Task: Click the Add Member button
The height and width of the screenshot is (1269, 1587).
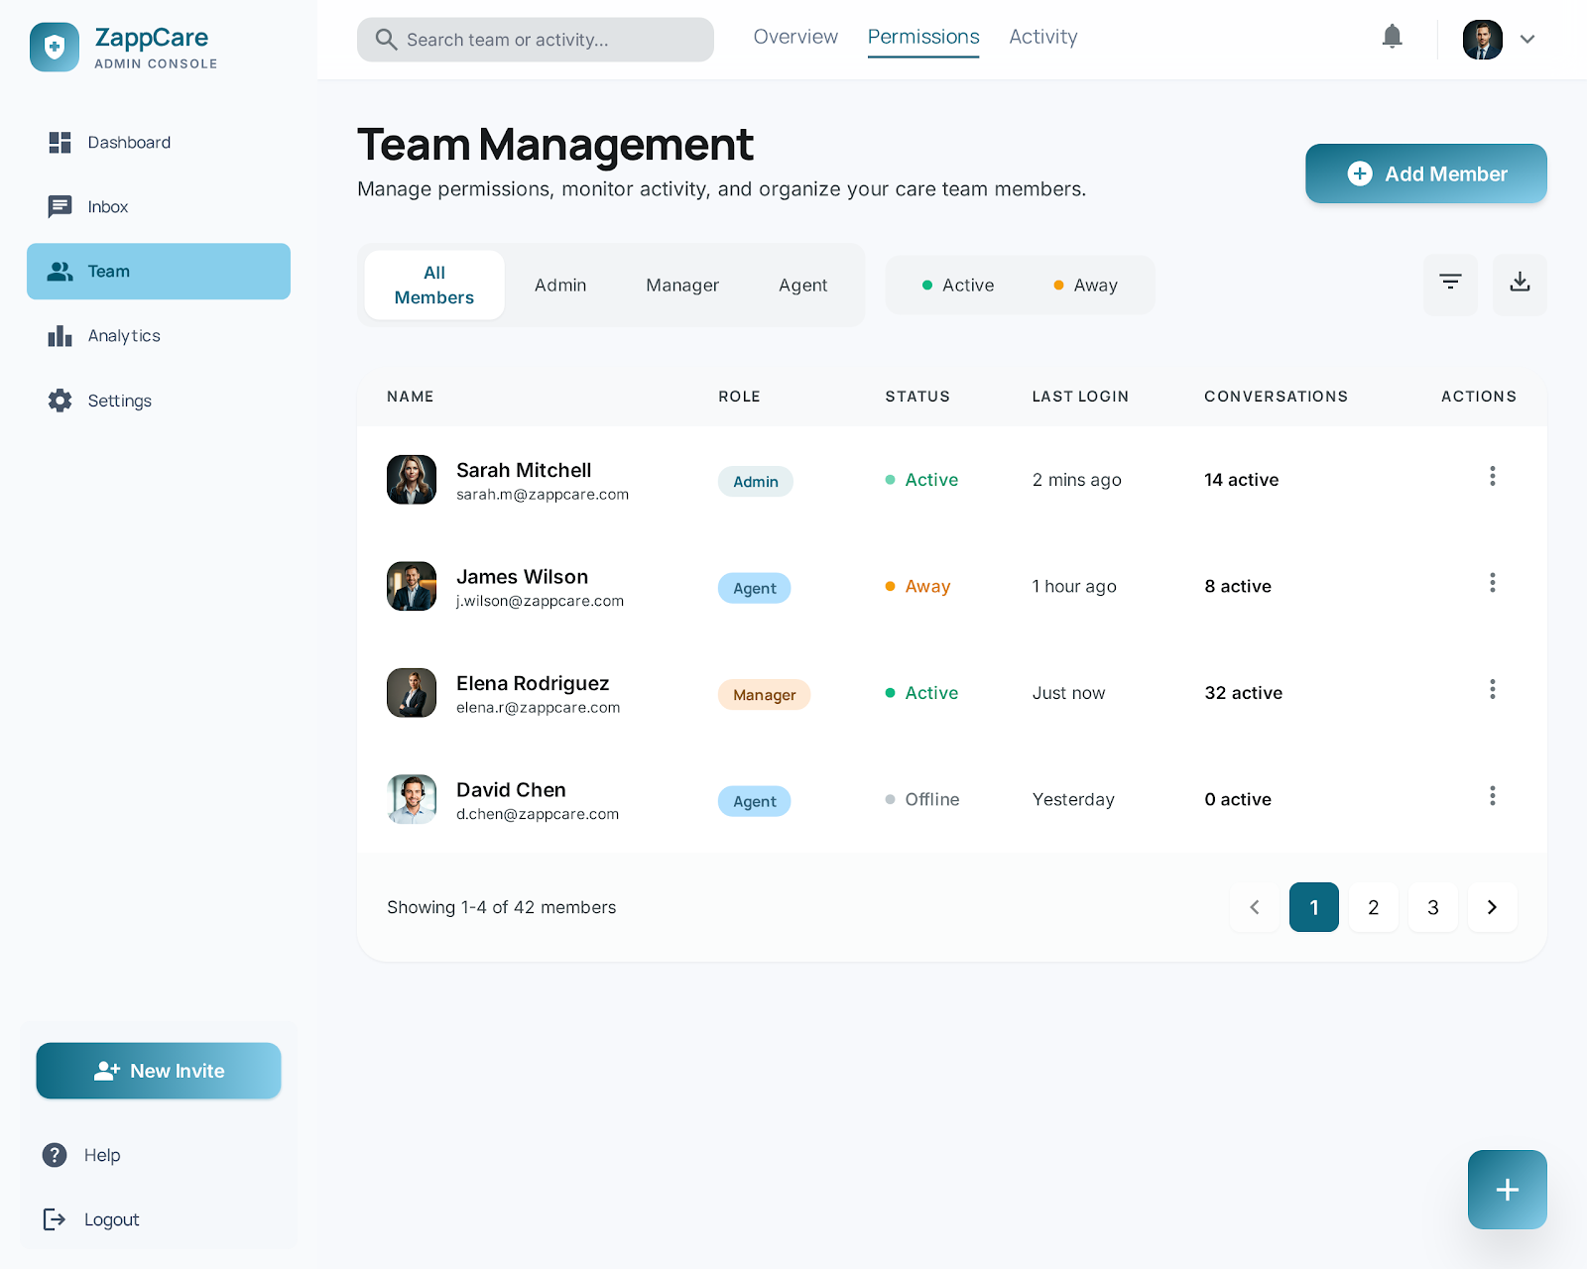Action: (1425, 173)
